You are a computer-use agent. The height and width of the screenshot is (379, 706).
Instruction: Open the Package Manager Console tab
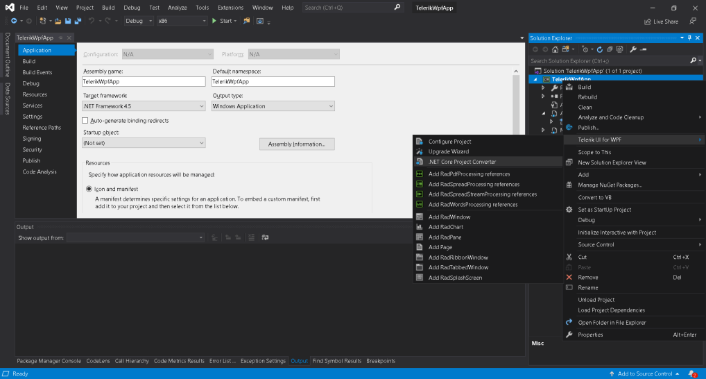pos(49,361)
